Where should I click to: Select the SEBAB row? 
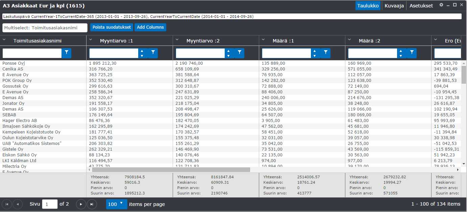(231, 115)
